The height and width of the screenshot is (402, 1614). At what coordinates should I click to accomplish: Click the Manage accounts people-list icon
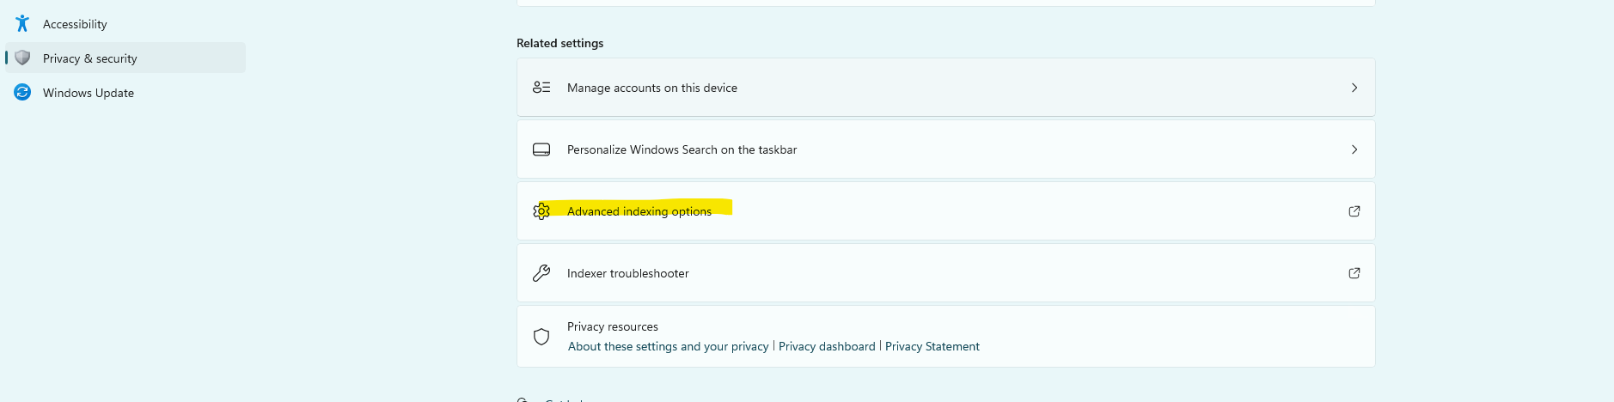pyautogui.click(x=541, y=88)
